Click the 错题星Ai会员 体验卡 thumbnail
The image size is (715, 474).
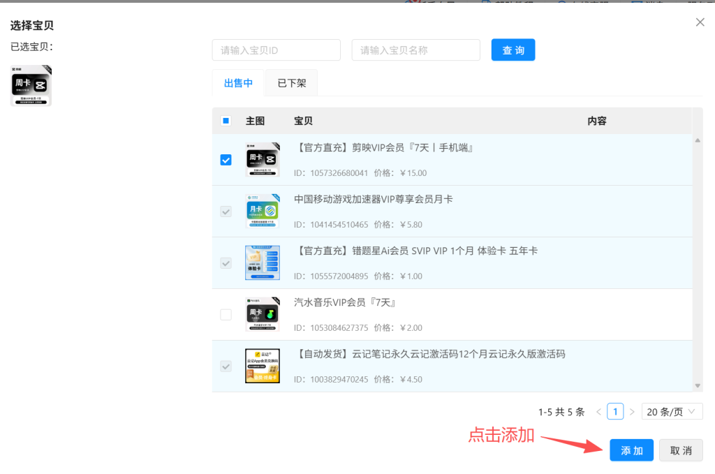tap(263, 263)
